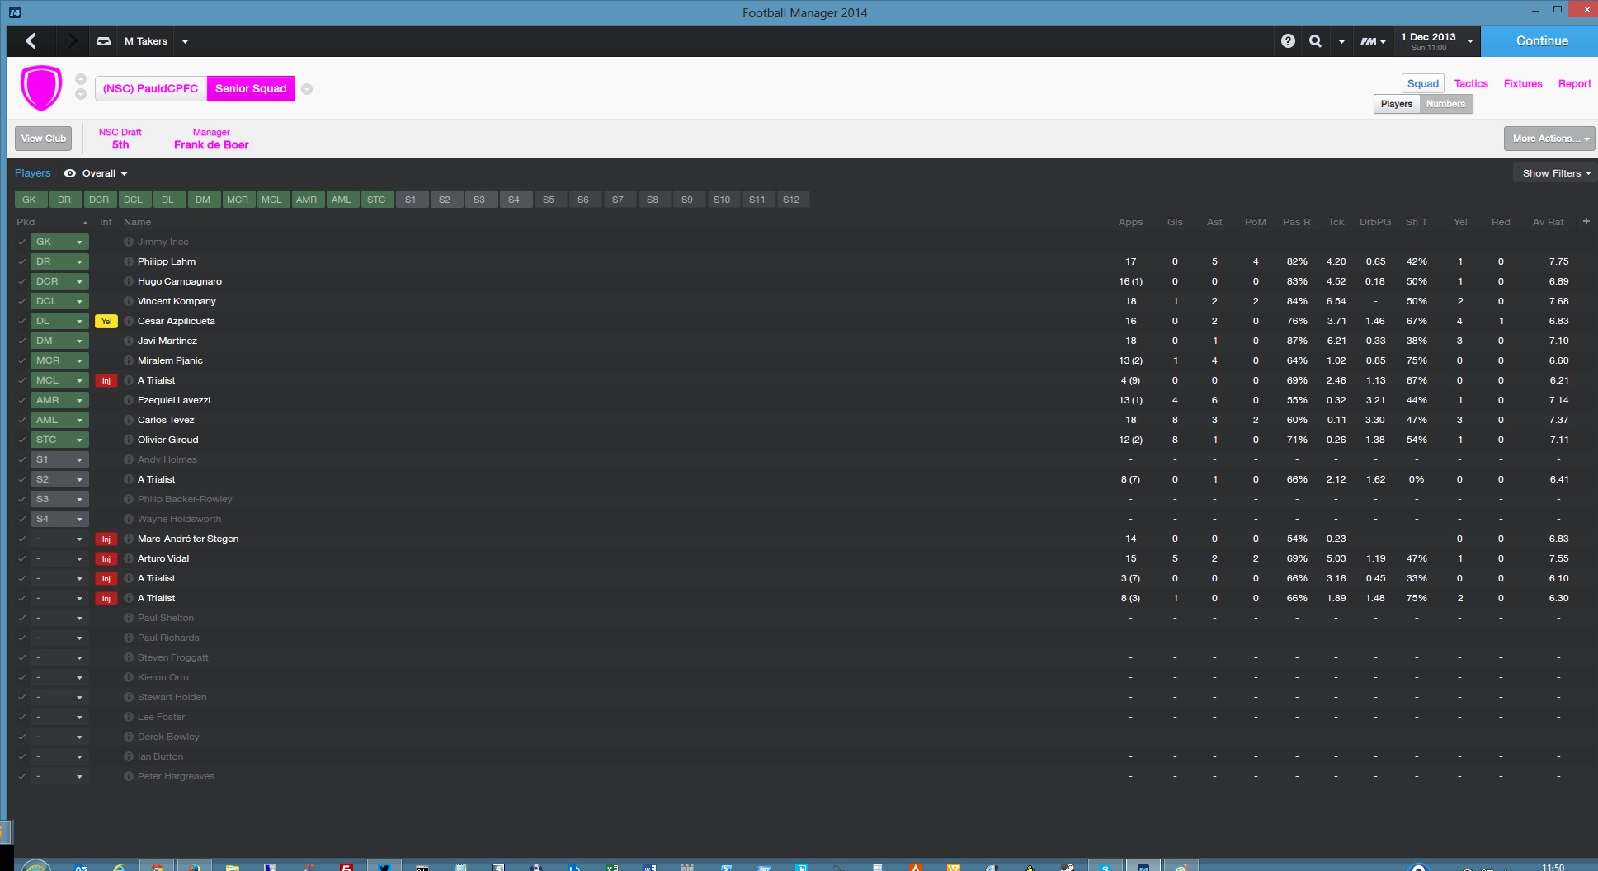Viewport: 1598px width, 871px height.
Task: Open info icon for César Azpilicueta
Action: (x=129, y=321)
